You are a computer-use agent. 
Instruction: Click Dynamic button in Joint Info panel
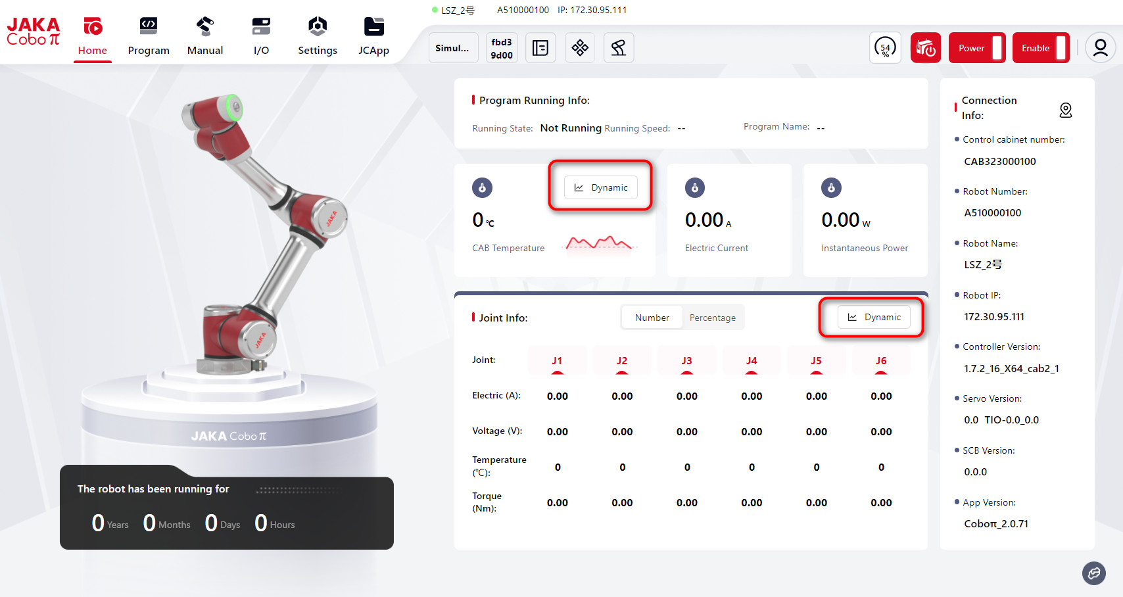874,317
